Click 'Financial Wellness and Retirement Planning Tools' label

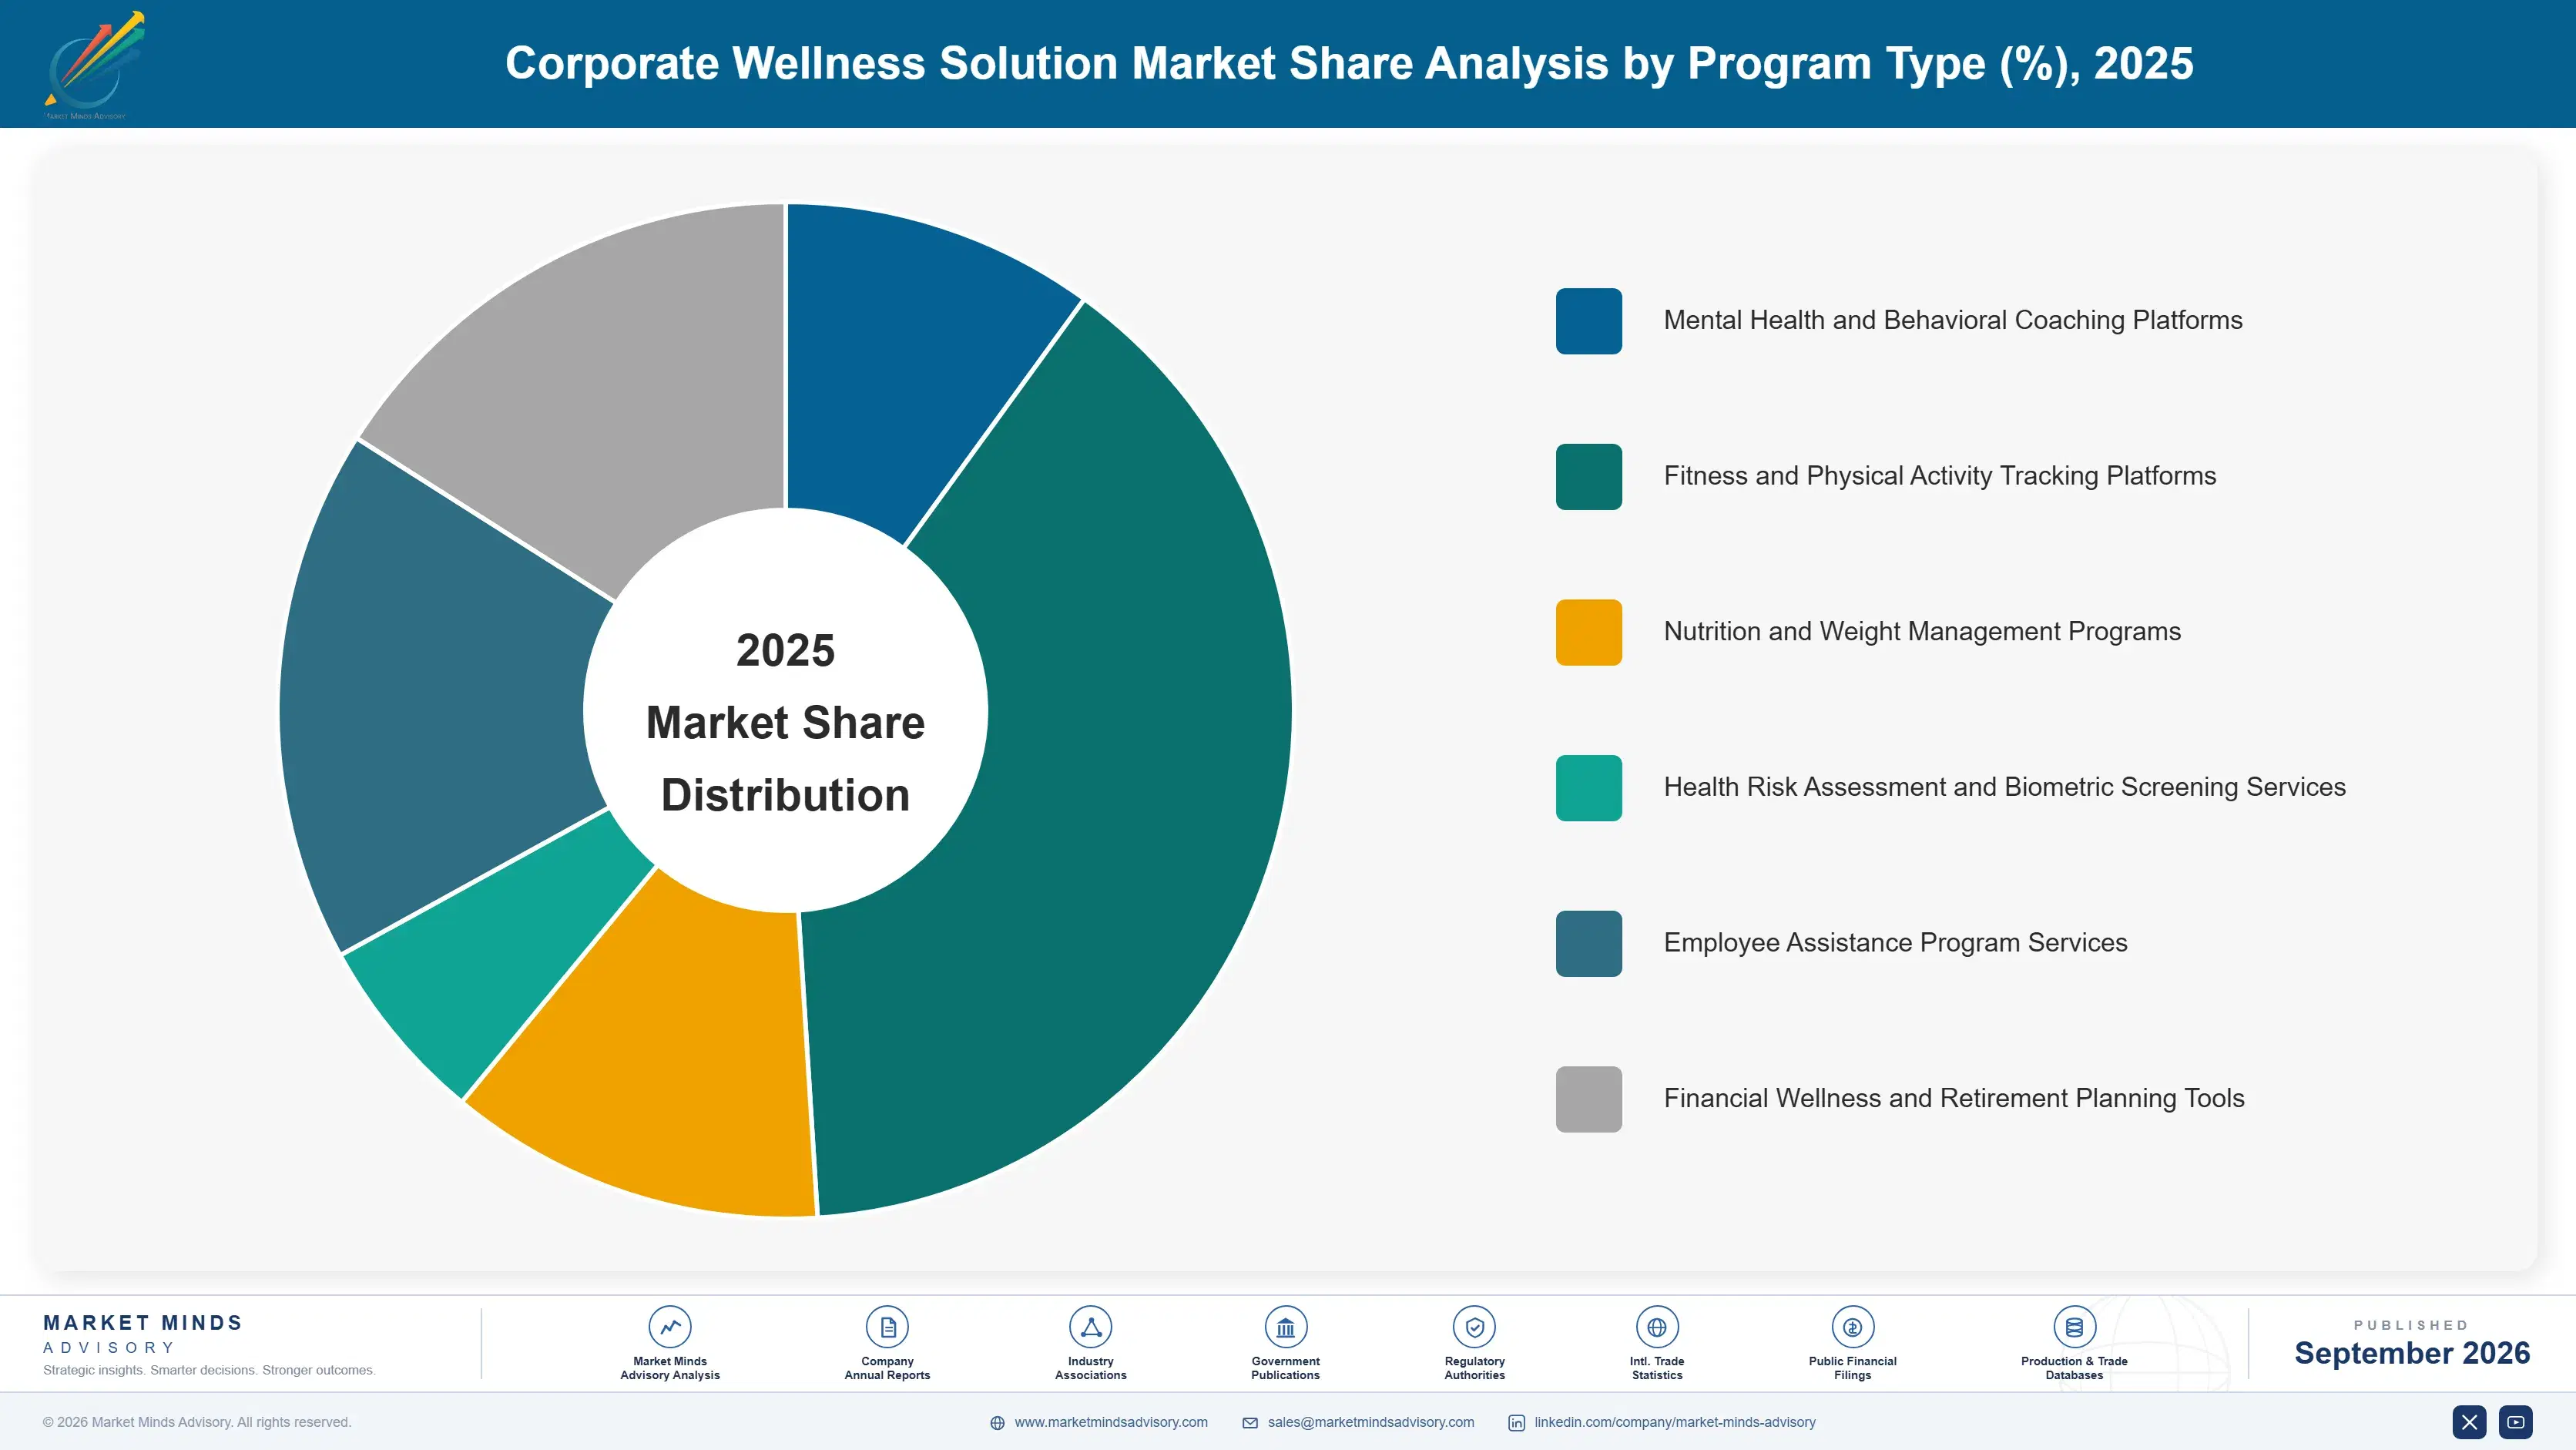pos(1953,1098)
